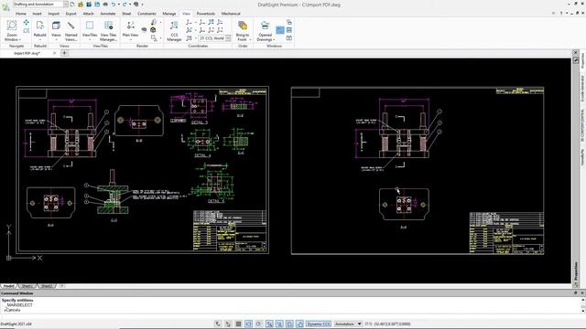The width and height of the screenshot is (586, 329).
Task: Click the render brush icon
Action: coord(154,22)
